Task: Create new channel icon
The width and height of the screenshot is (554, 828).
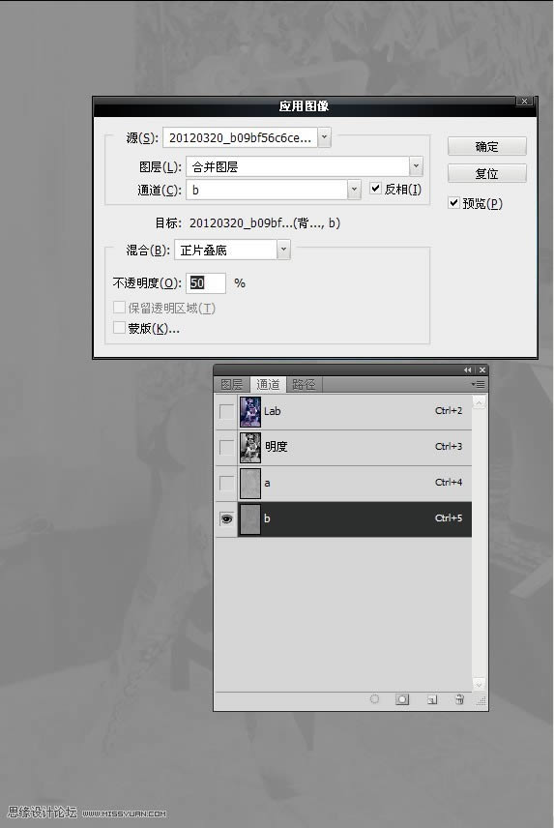Action: click(x=431, y=699)
